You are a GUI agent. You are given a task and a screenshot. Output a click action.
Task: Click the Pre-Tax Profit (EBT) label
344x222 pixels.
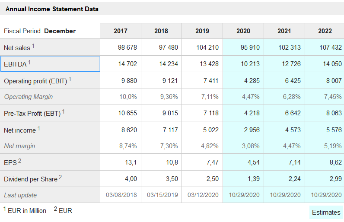tap(34, 113)
